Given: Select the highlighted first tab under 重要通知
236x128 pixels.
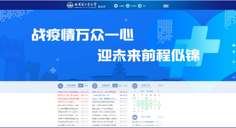Looking at the screenshot, I should (x=81, y=85).
